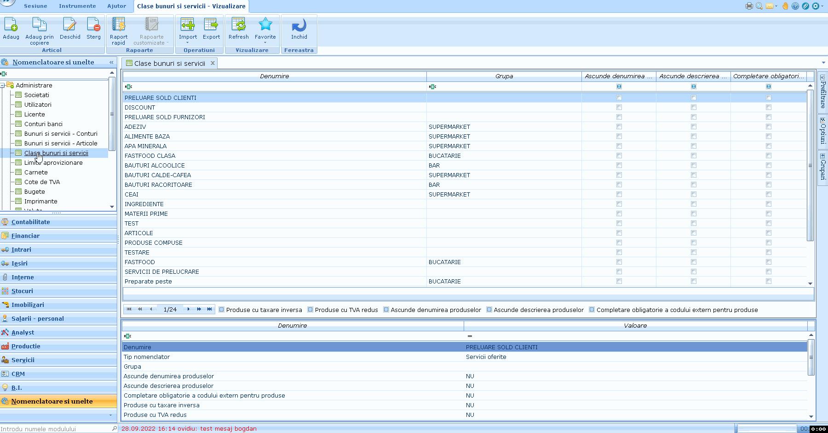The height and width of the screenshot is (433, 828).
Task: Open the Ajutor menu
Action: [116, 6]
